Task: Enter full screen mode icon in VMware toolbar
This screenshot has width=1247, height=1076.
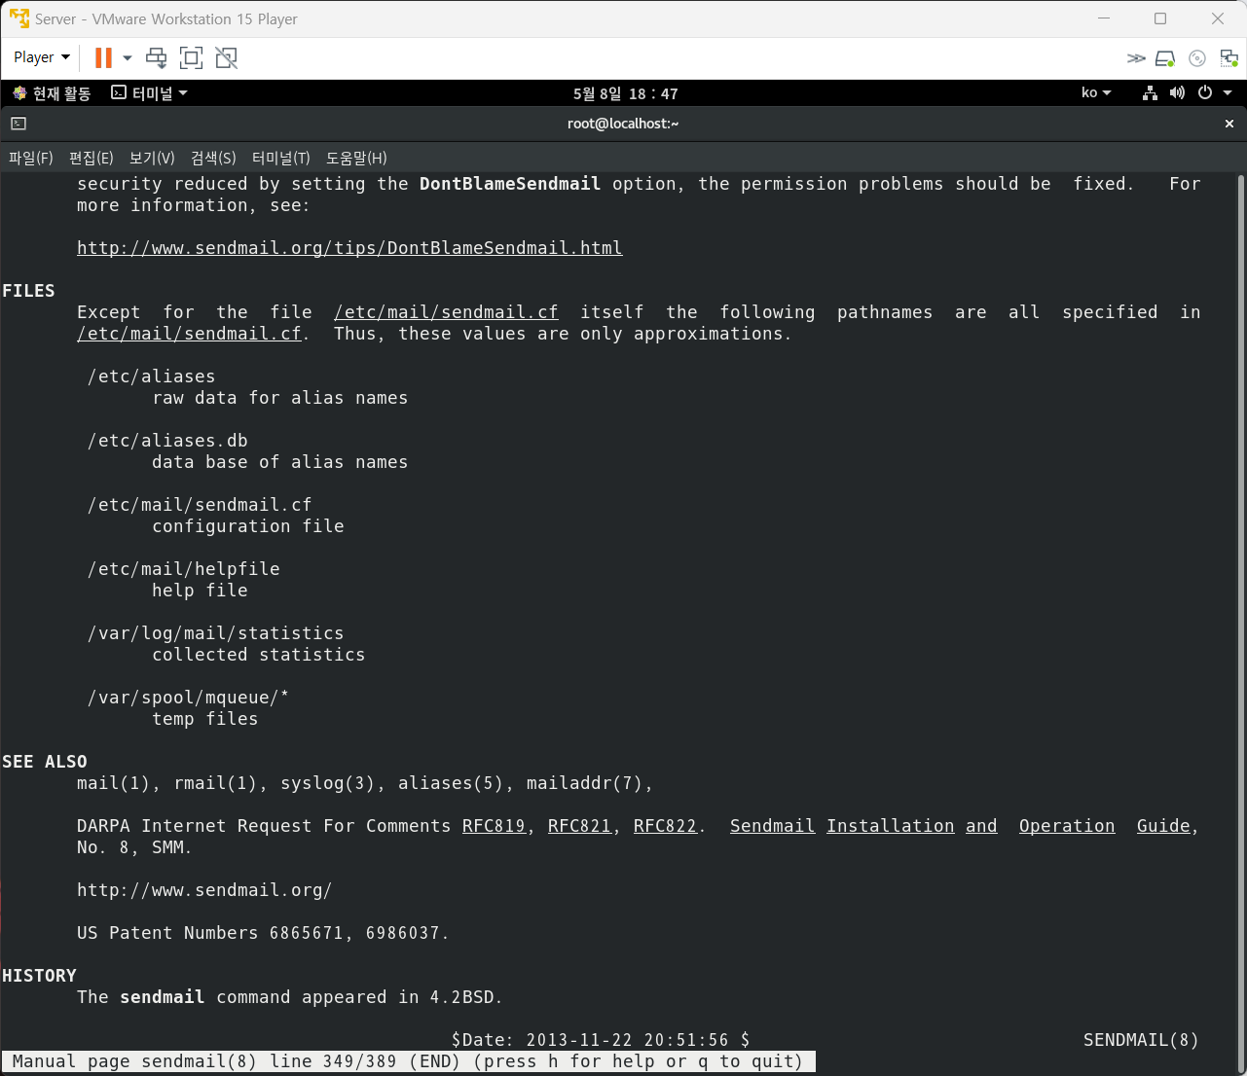Action: tap(192, 58)
